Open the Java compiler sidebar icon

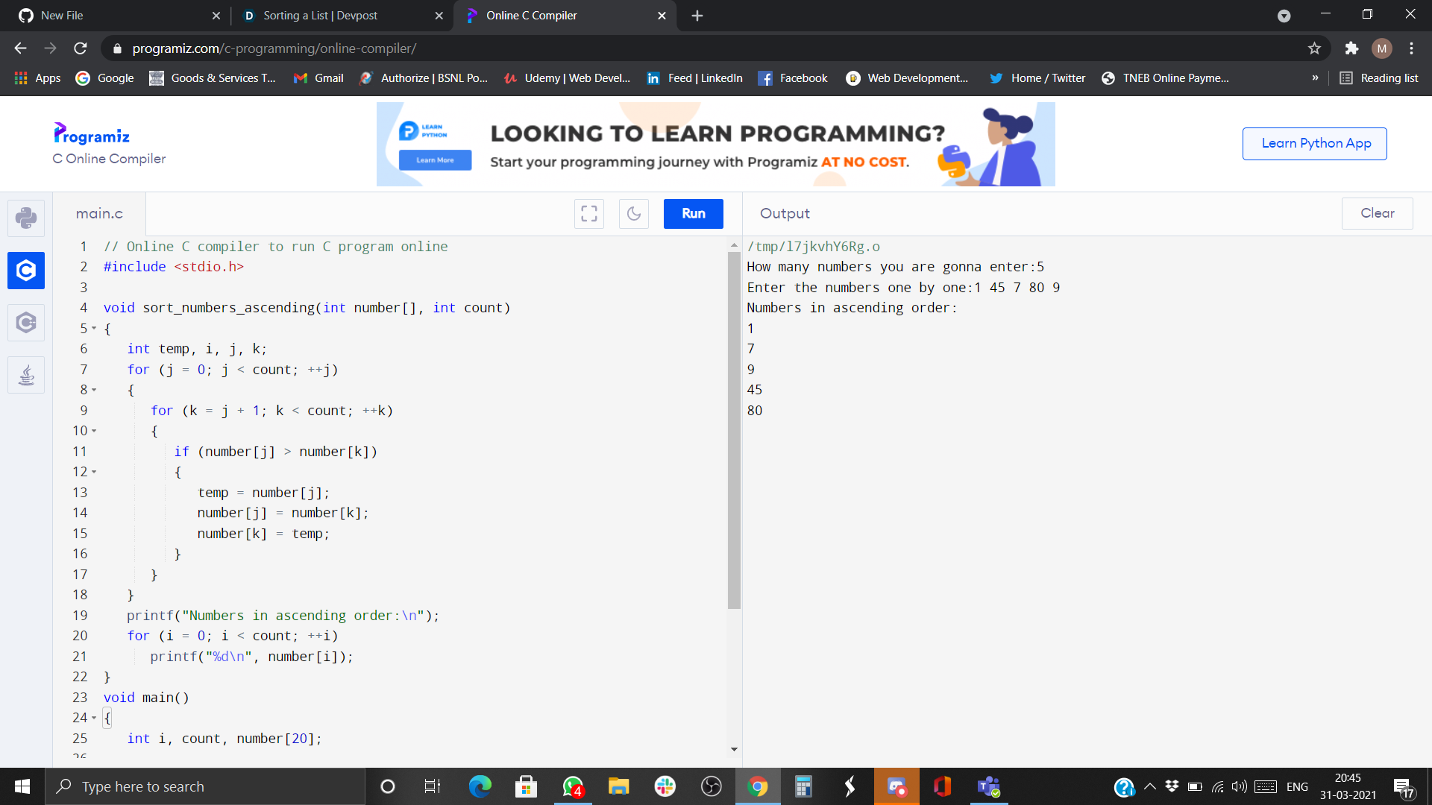coord(26,375)
